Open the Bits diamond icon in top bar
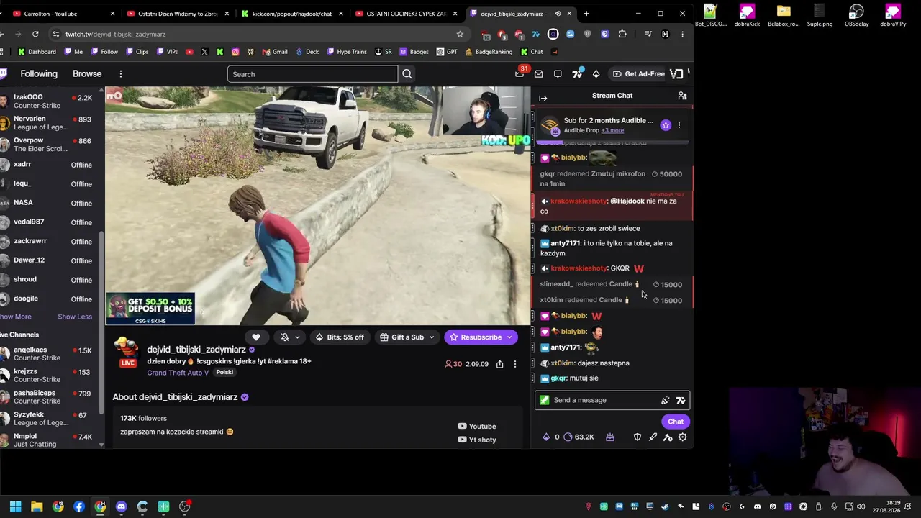The height and width of the screenshot is (518, 921). point(596,74)
